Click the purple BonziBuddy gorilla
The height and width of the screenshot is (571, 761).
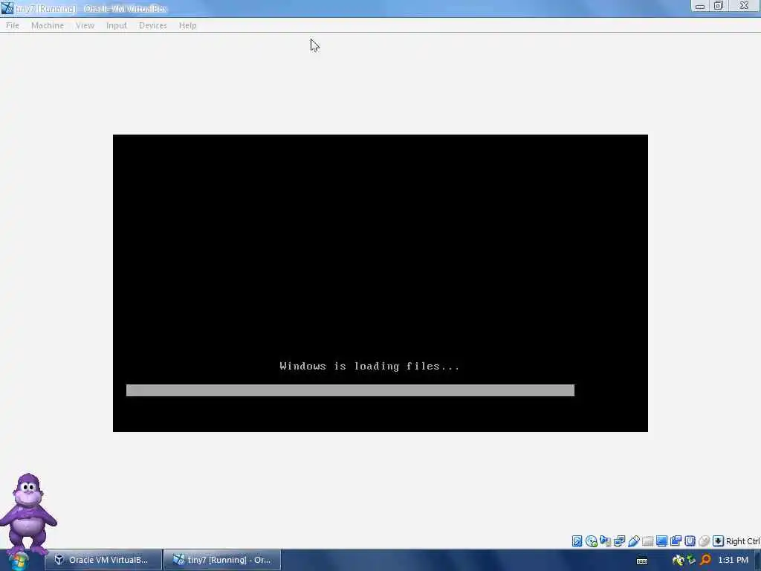[x=28, y=512]
